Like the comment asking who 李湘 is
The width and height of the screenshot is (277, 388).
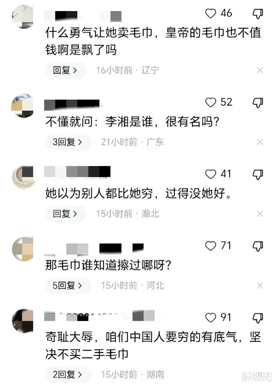[211, 102]
